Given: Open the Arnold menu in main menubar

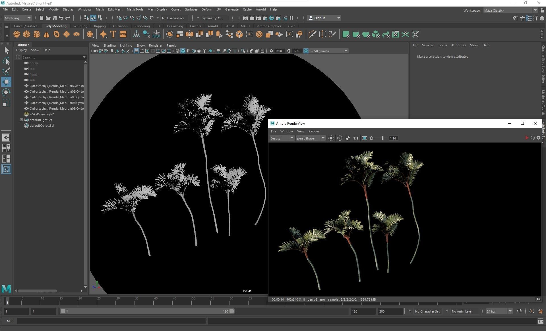Looking at the screenshot, I should pos(260,9).
